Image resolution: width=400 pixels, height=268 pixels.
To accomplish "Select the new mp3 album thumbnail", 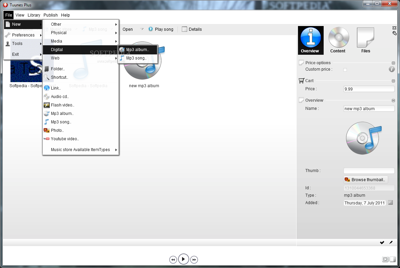I will (144, 61).
